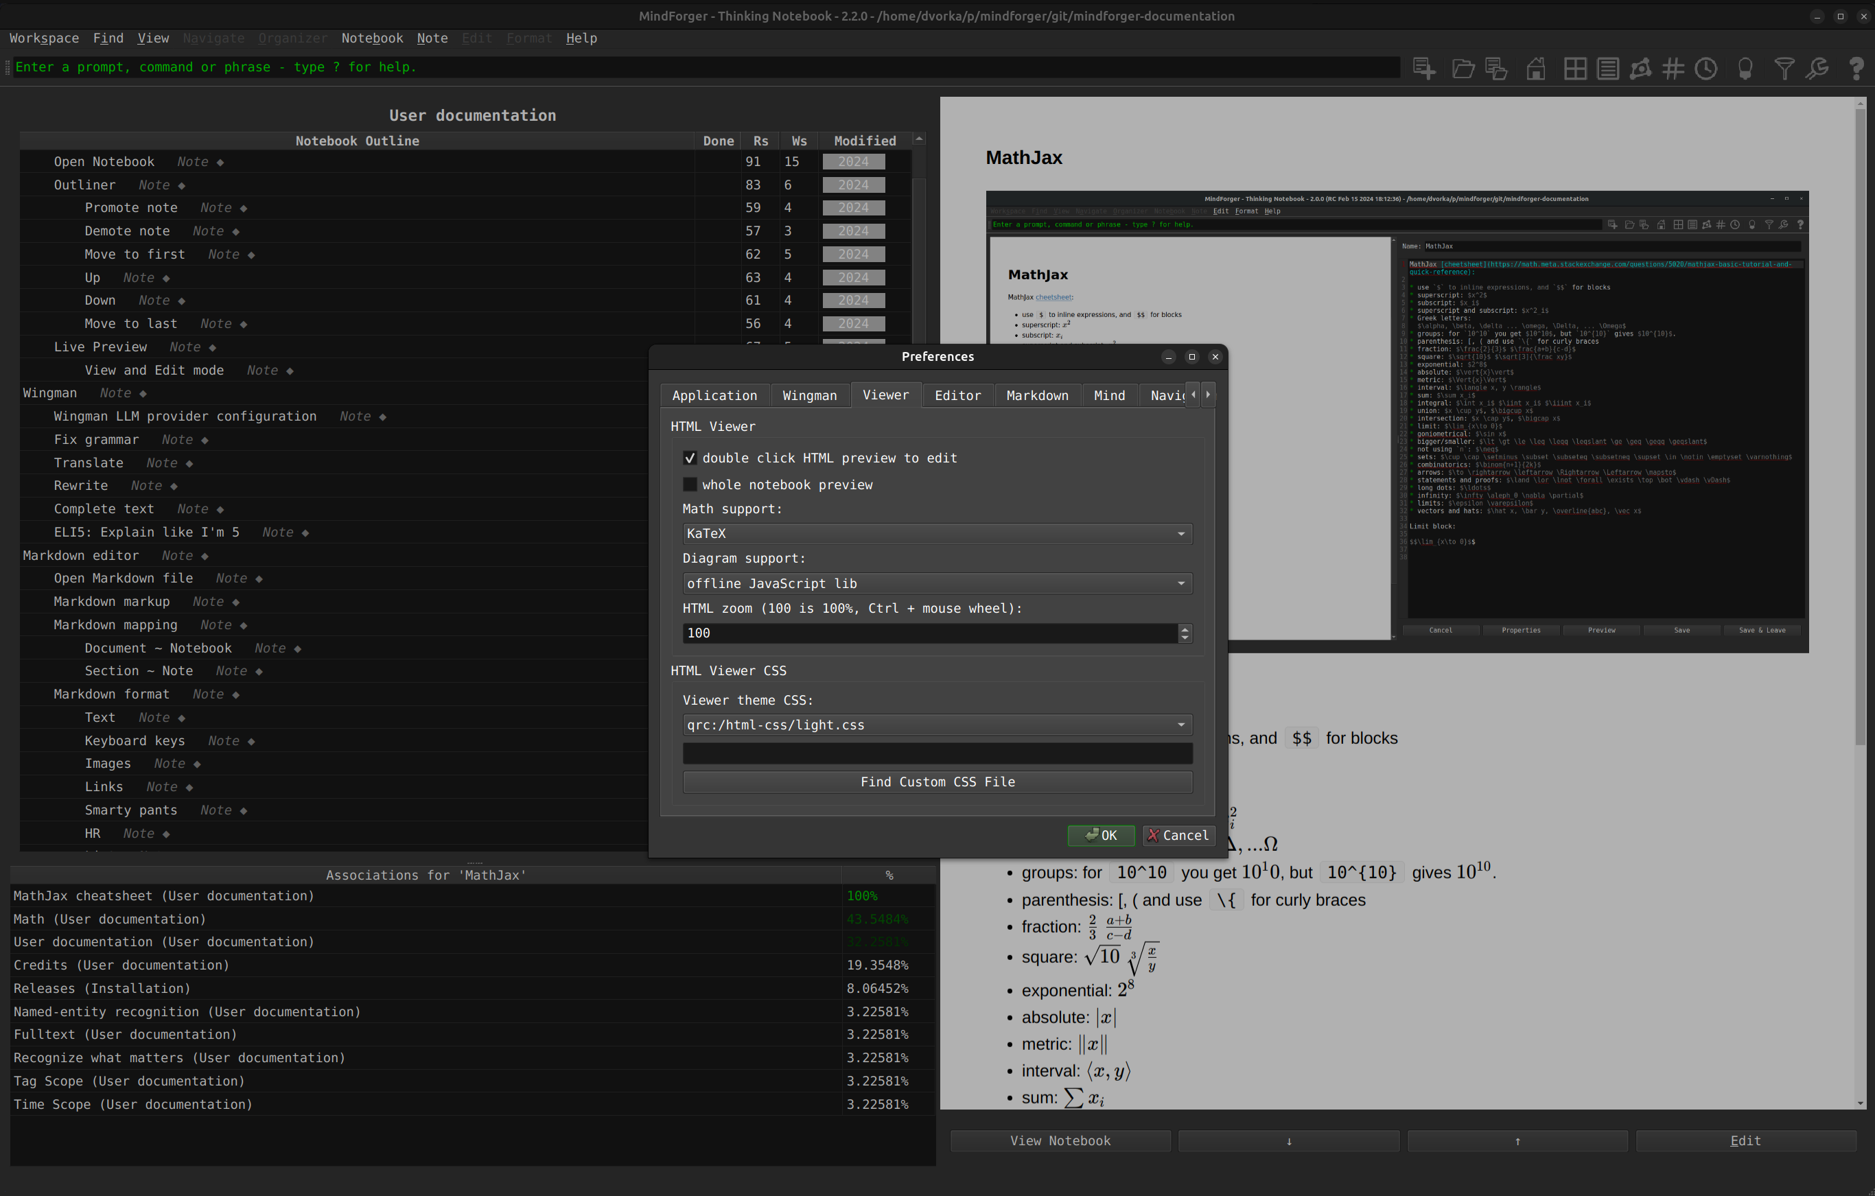Show recent notes with the clock icon
This screenshot has height=1196, width=1875.
[x=1705, y=69]
